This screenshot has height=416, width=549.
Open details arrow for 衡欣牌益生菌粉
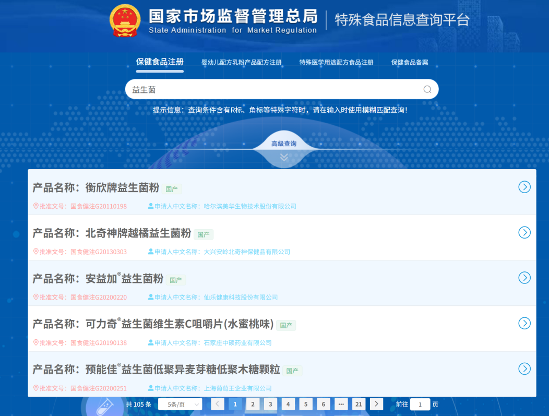[524, 187]
